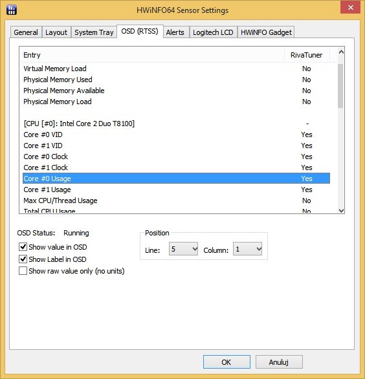
Task: Select the Core #1 VID entry
Action: click(x=176, y=146)
